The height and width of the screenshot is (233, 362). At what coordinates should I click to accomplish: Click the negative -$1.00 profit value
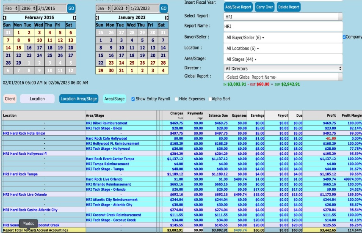pyautogui.click(x=331, y=138)
